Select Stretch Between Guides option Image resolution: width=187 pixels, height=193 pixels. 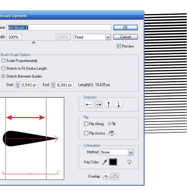point(3,76)
